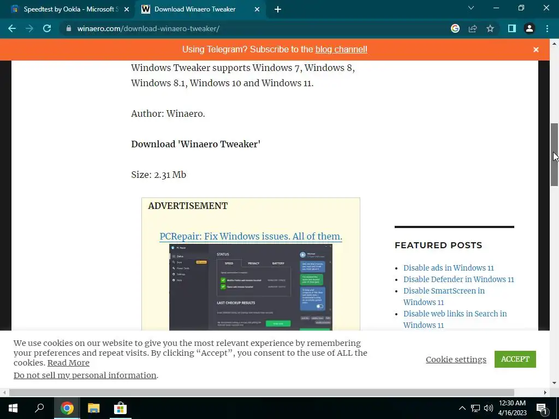Open network status tray icon
This screenshot has height=419, width=559.
click(475, 408)
